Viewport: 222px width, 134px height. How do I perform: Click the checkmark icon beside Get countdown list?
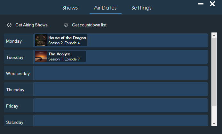click(66, 25)
